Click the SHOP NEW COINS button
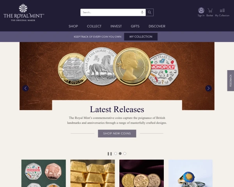Image resolution: width=234 pixels, height=187 pixels. [117, 134]
